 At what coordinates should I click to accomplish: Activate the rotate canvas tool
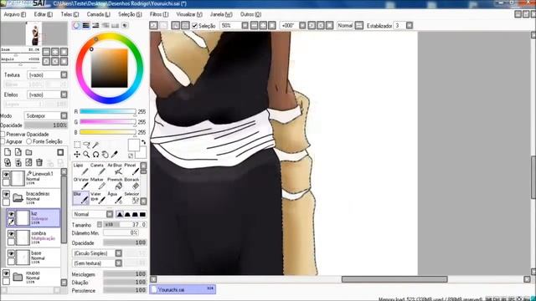95,155
